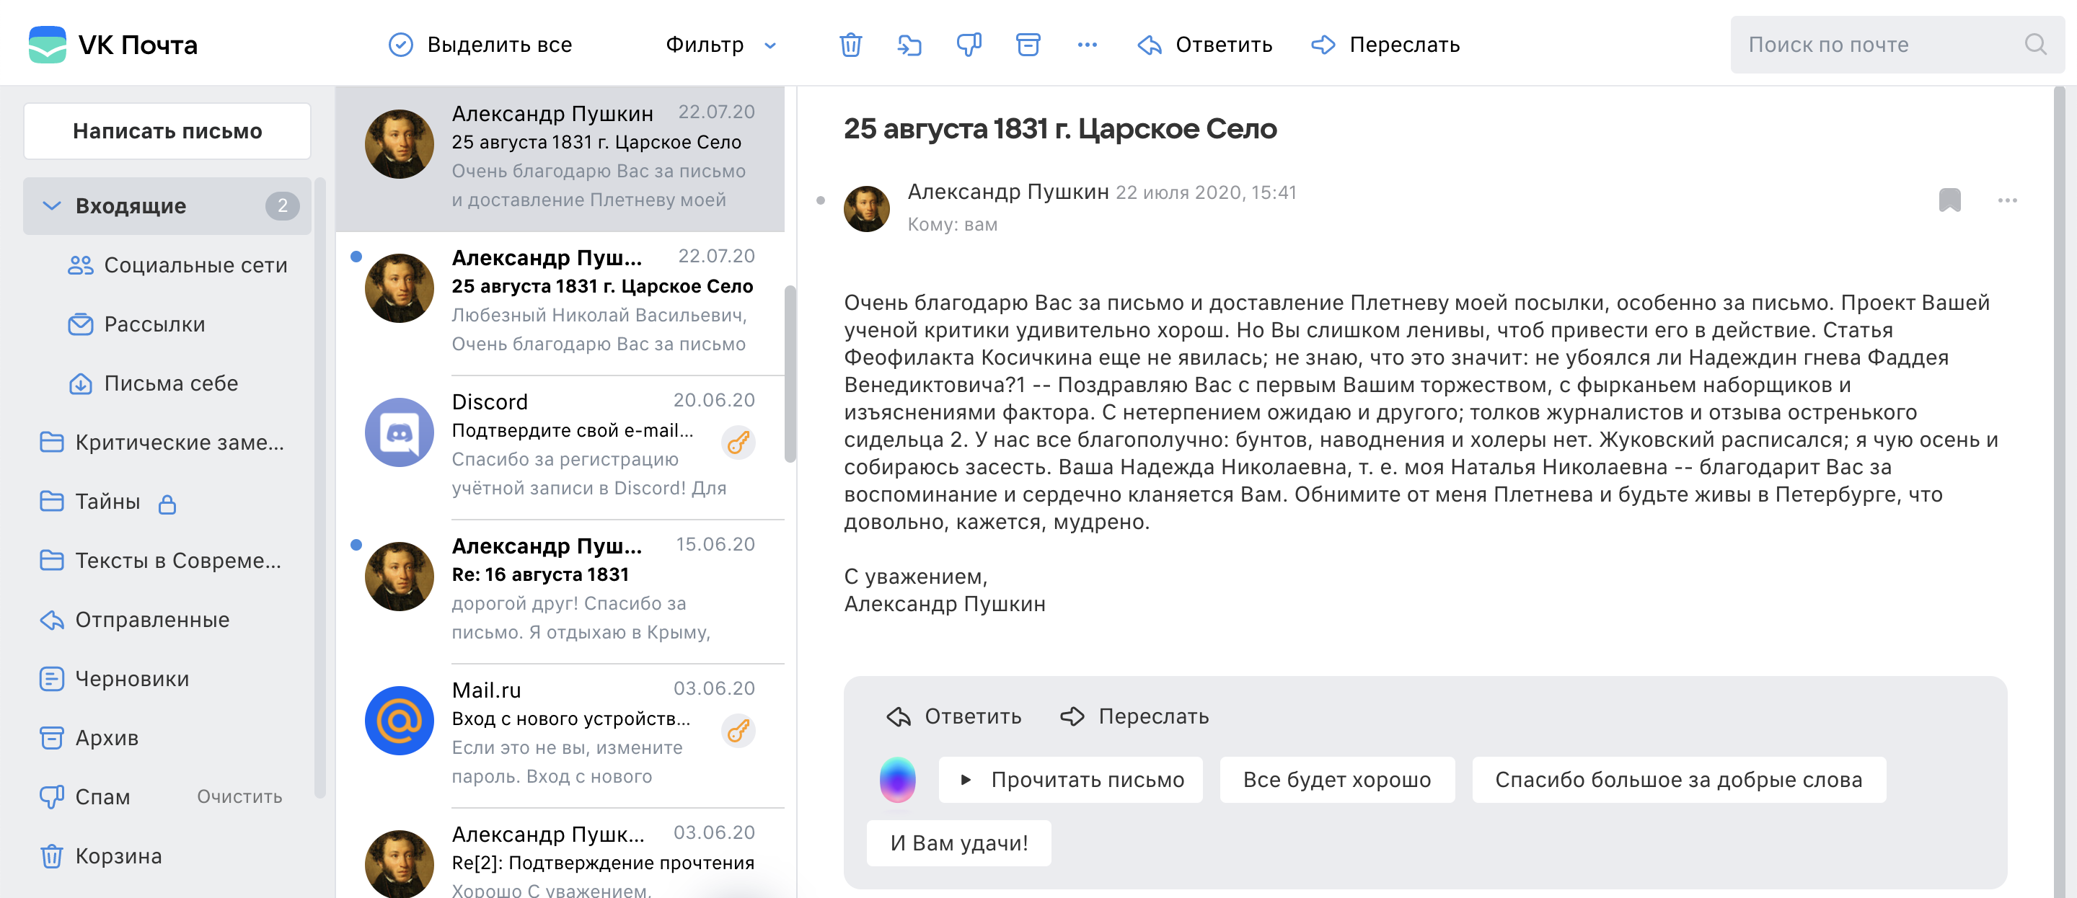Click the letter title 25 августа 1831 г. Царское Село

tap(1059, 128)
